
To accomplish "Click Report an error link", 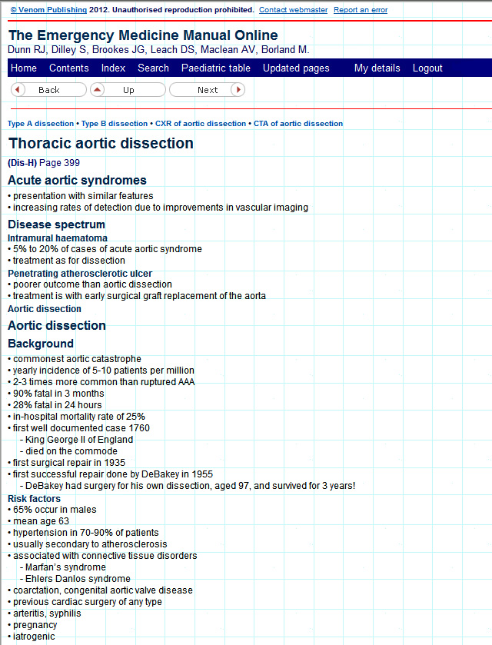I will tap(361, 10).
